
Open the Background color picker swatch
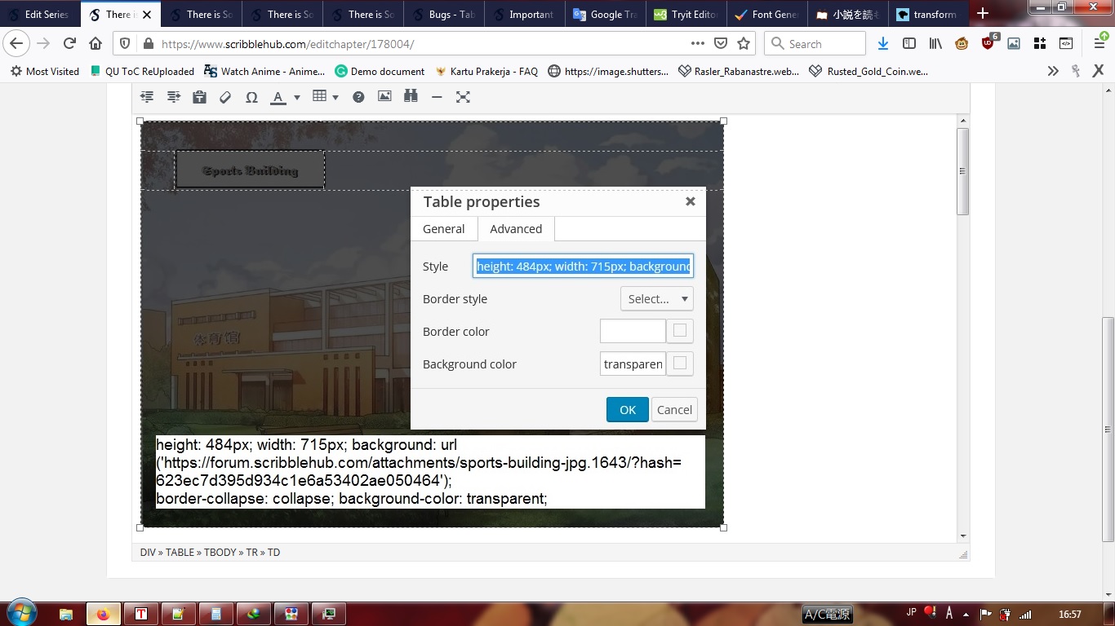click(x=680, y=364)
